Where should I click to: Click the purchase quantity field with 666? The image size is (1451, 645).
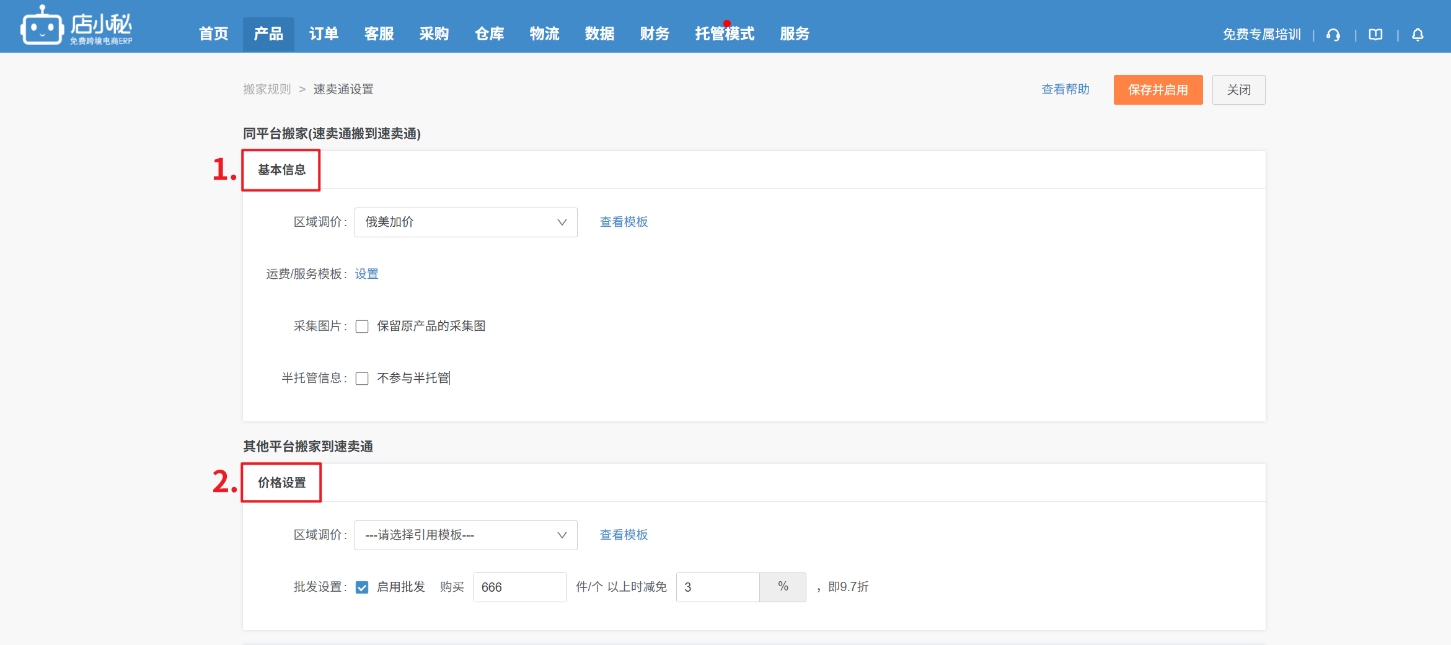tap(519, 587)
